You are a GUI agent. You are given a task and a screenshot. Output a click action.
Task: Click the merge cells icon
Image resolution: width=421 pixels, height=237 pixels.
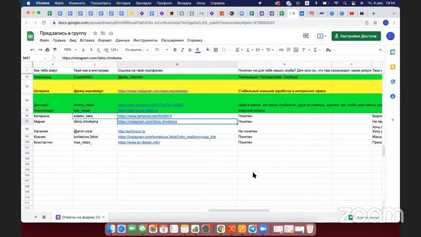pos(224,50)
